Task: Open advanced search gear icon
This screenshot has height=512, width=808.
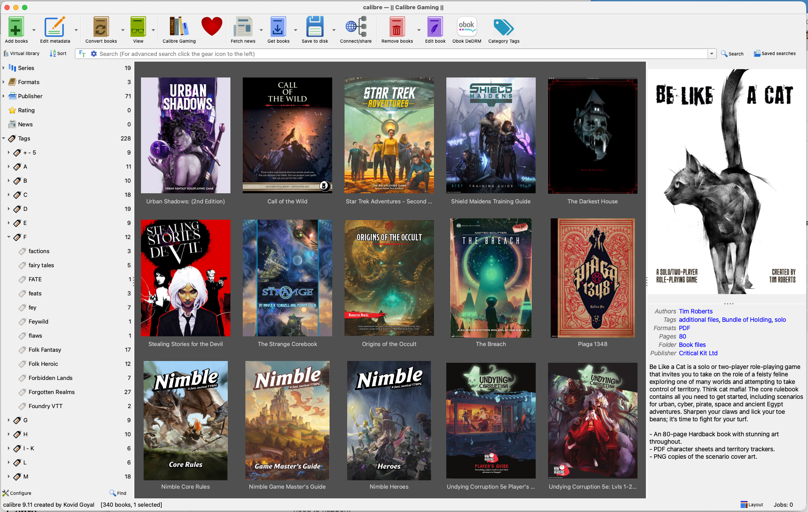Action: pyautogui.click(x=93, y=54)
